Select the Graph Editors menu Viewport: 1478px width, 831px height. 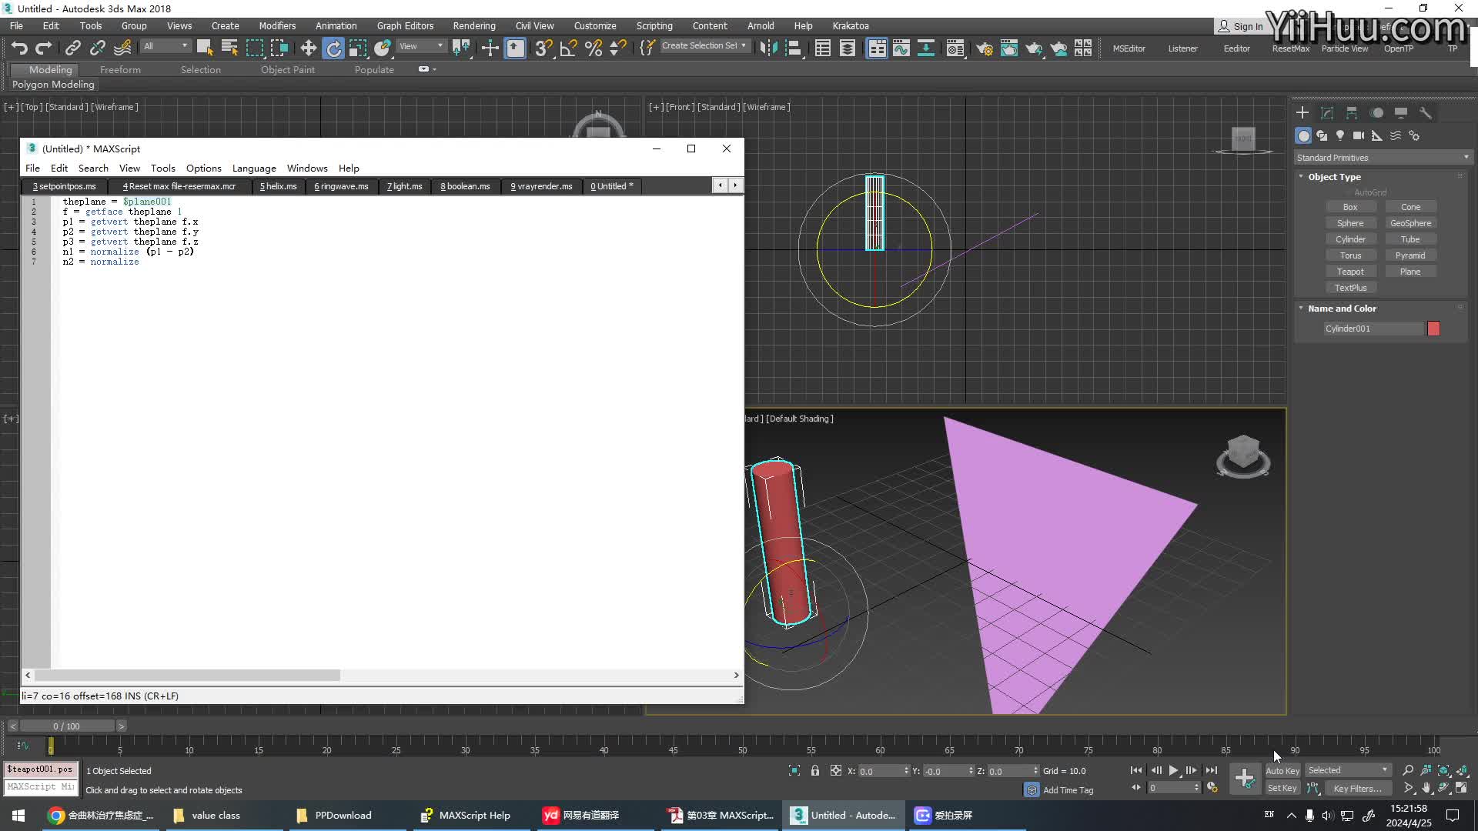point(404,25)
